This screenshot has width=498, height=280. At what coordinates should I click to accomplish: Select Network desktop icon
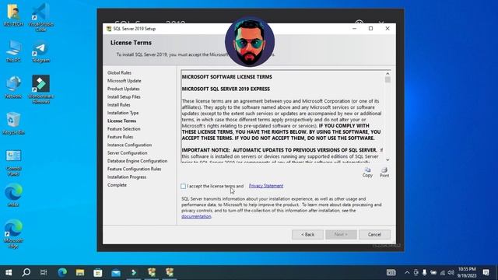click(13, 87)
